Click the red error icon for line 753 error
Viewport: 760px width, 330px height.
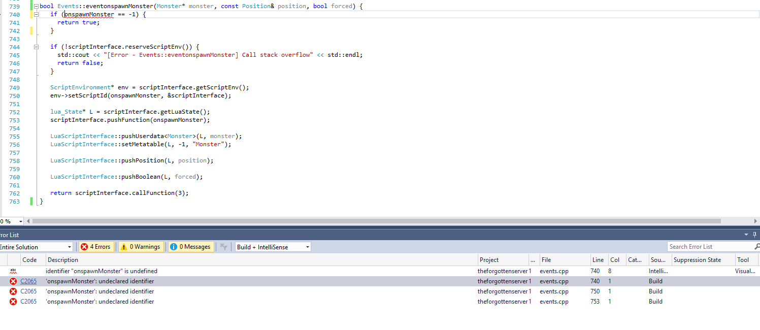point(13,302)
